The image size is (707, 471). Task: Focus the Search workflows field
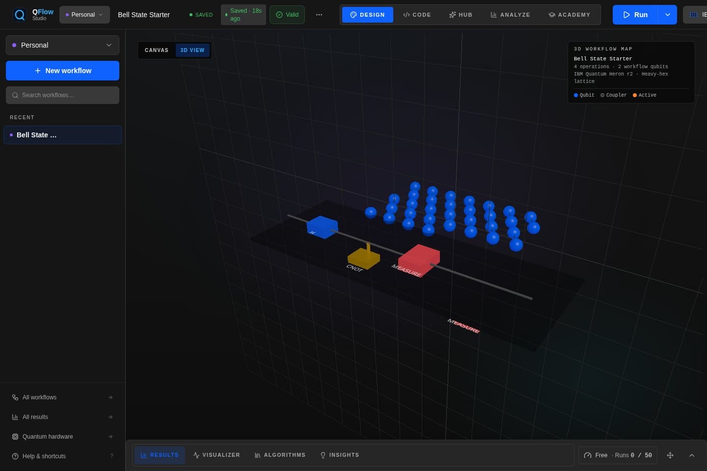point(62,95)
